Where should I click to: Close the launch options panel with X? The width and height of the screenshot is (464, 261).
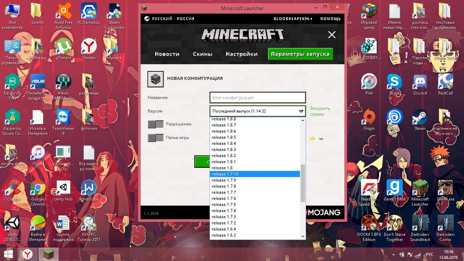pos(331,35)
